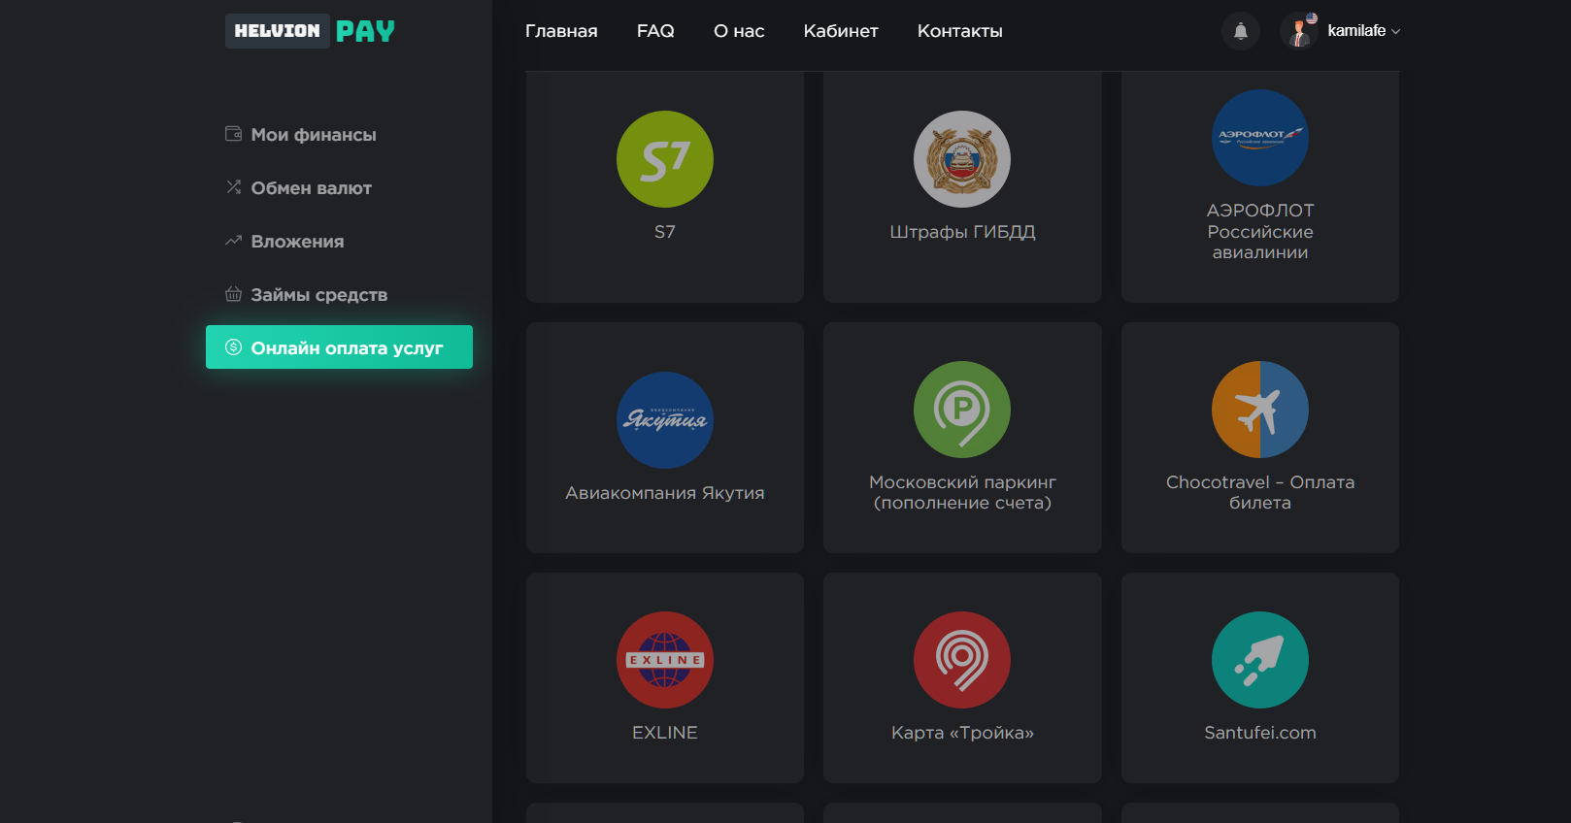Open Контакты in the top menu
Viewport: 1571px width, 823px height.
point(960,31)
